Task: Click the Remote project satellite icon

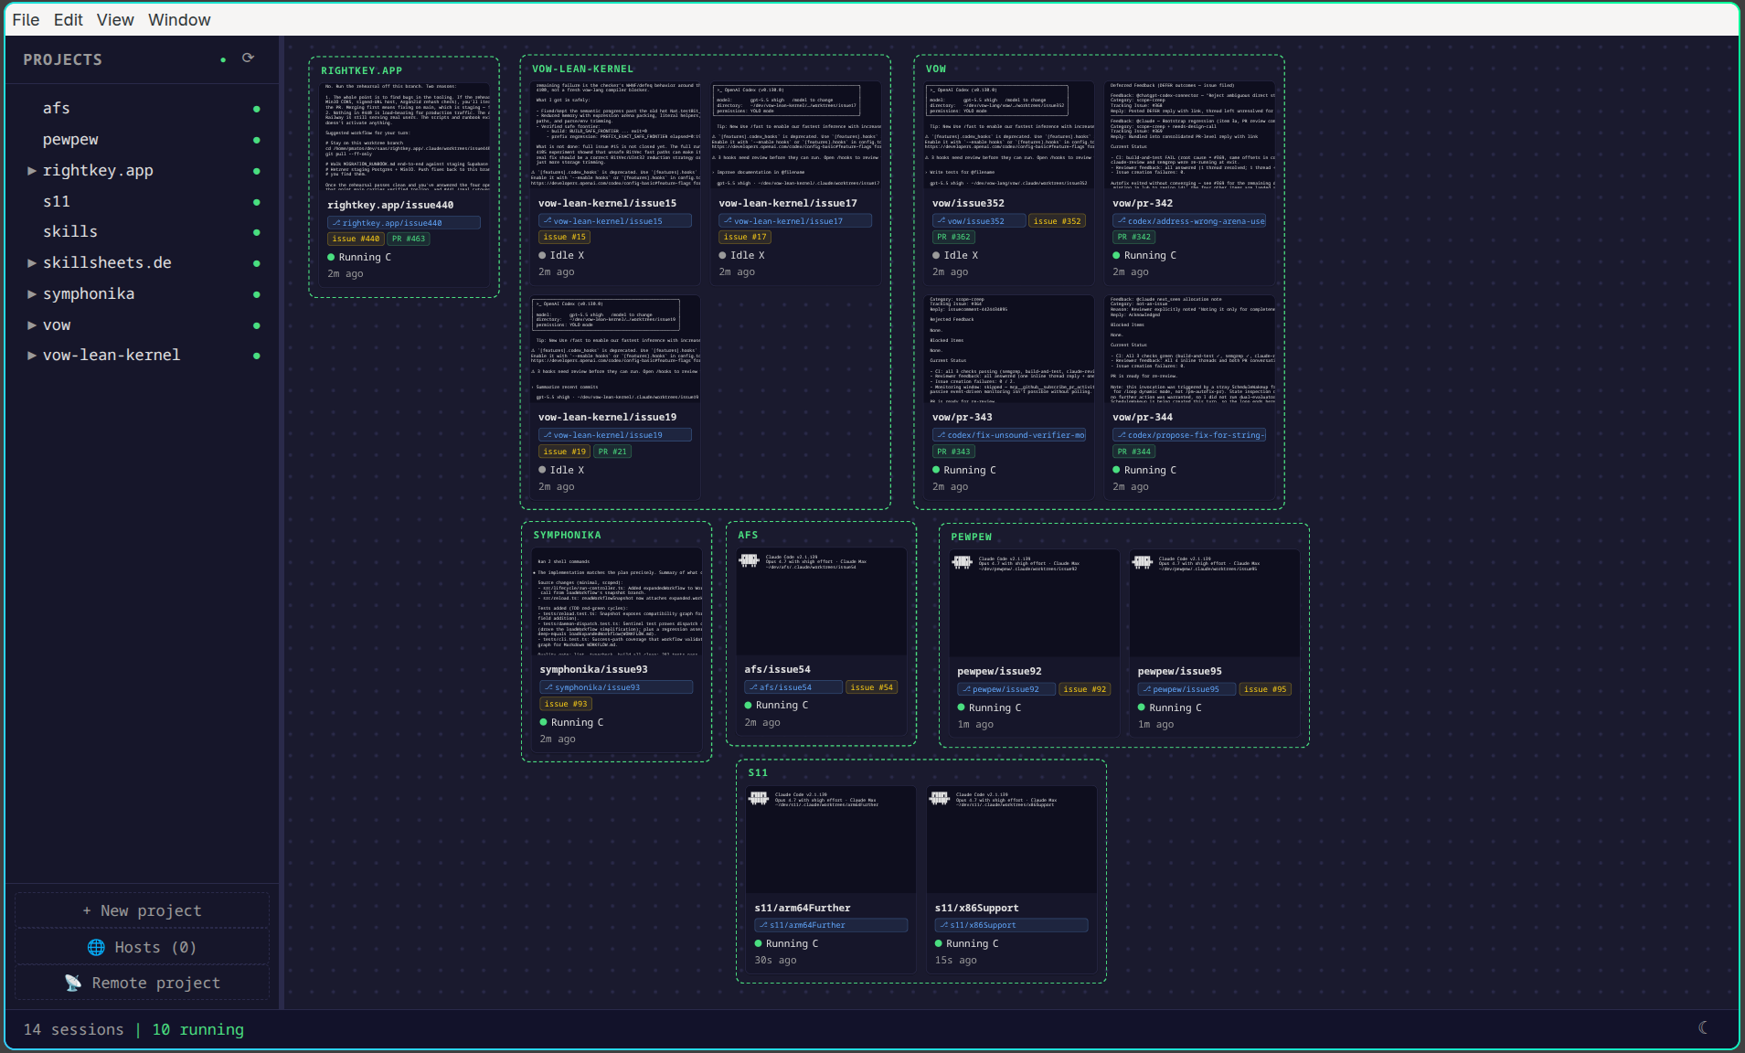Action: point(73,983)
